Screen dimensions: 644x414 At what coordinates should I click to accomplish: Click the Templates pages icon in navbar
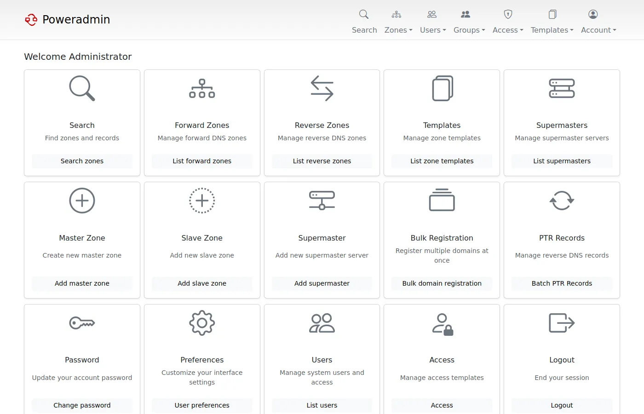click(552, 14)
